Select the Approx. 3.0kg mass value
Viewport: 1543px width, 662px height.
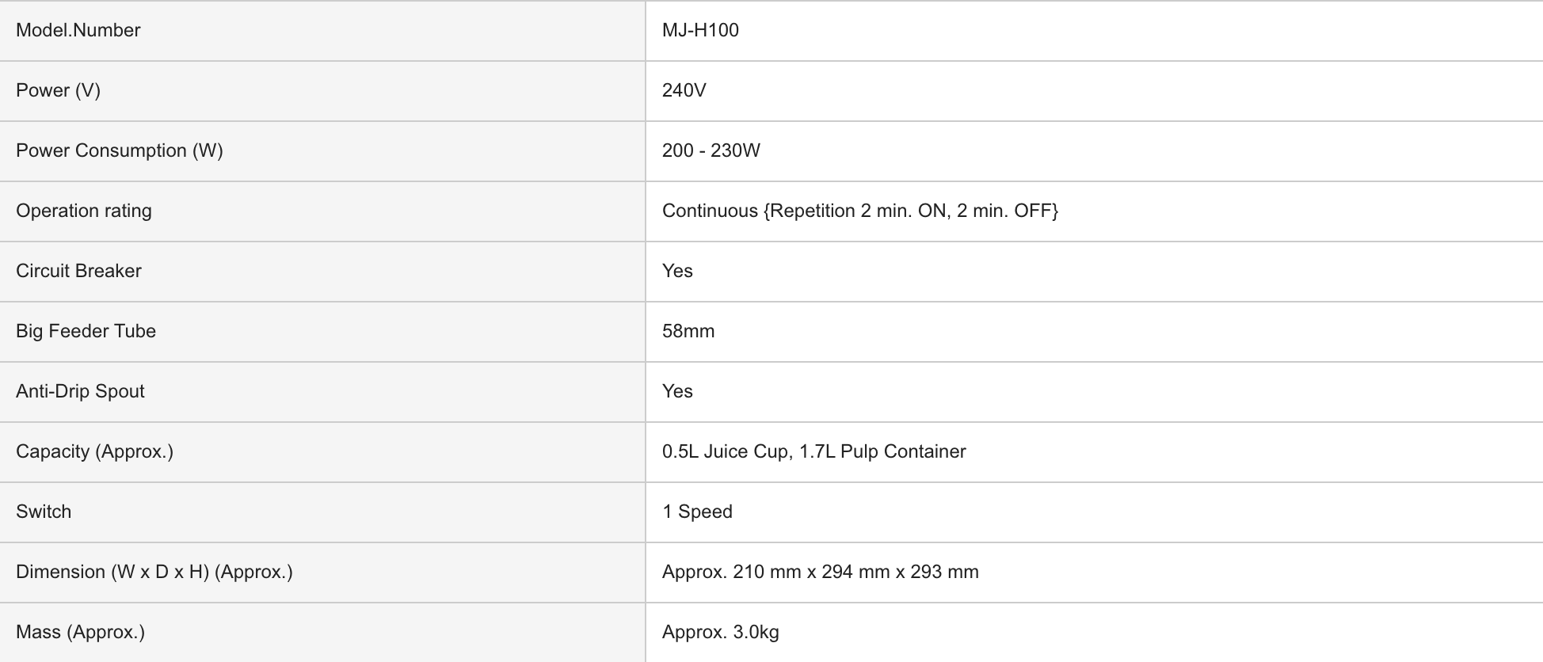[720, 632]
